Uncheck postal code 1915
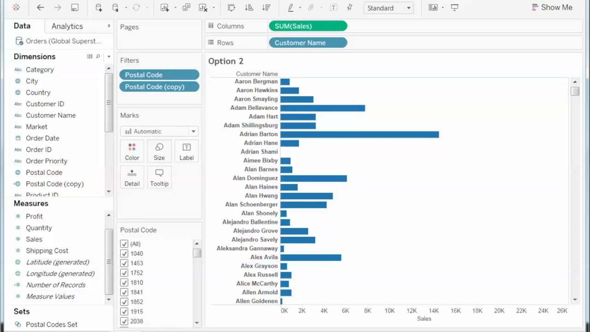This screenshot has height=332, width=590. [x=124, y=312]
